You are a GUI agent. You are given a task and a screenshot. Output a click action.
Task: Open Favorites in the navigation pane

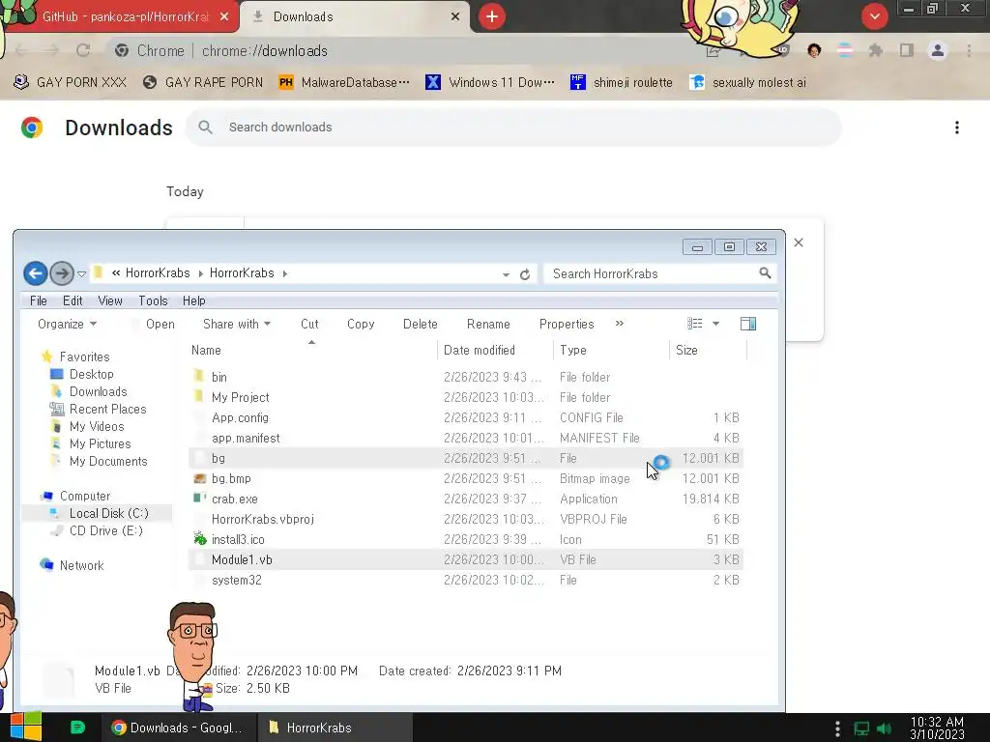point(84,357)
